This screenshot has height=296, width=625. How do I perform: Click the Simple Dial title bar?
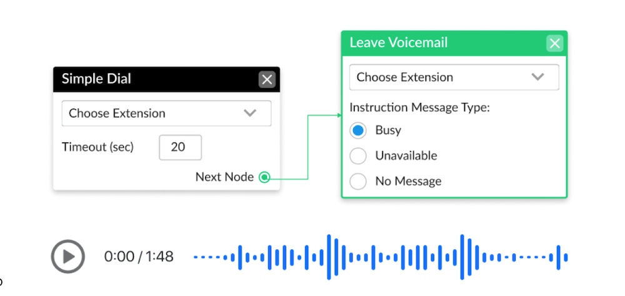click(166, 79)
